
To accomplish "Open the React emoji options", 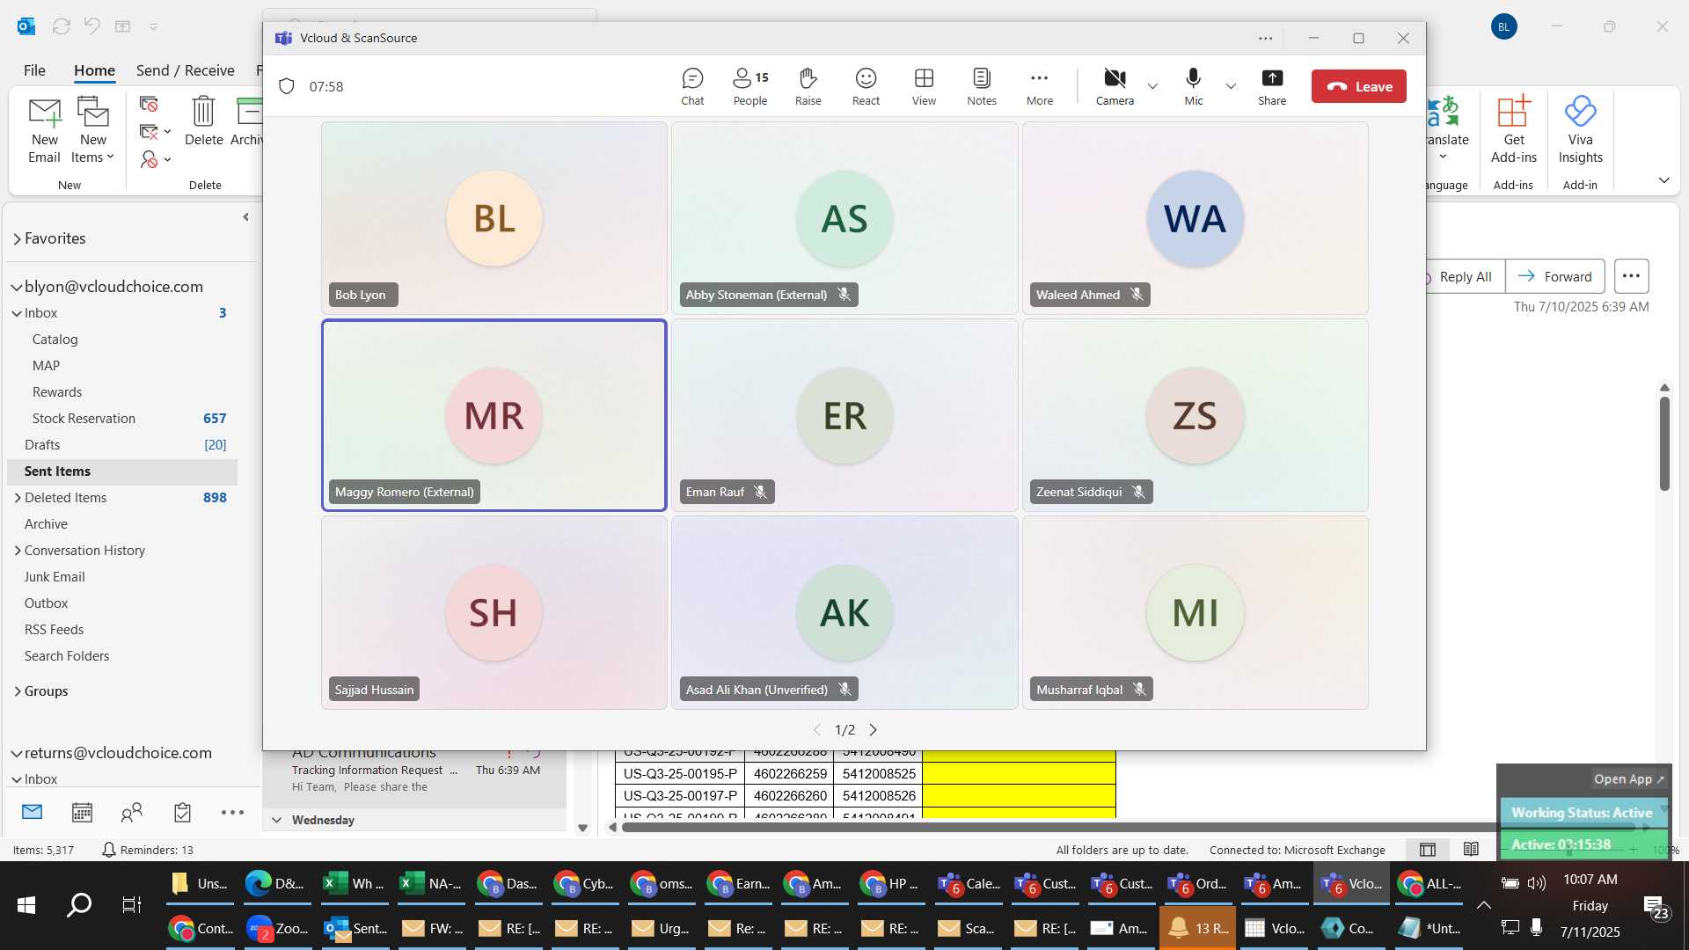I will click(x=866, y=87).
